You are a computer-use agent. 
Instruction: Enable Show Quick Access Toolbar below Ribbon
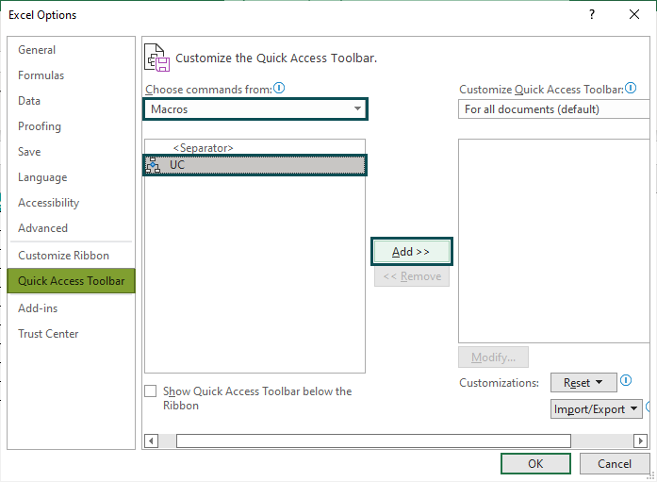(x=151, y=391)
